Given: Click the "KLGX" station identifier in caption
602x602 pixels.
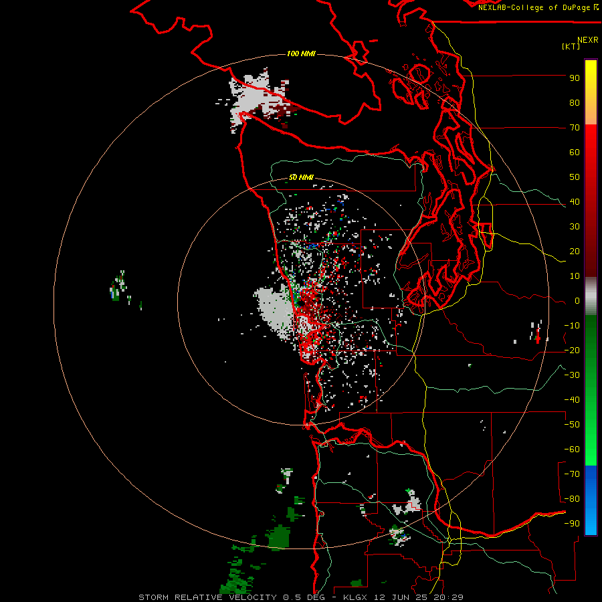Looking at the screenshot, I should [x=357, y=597].
